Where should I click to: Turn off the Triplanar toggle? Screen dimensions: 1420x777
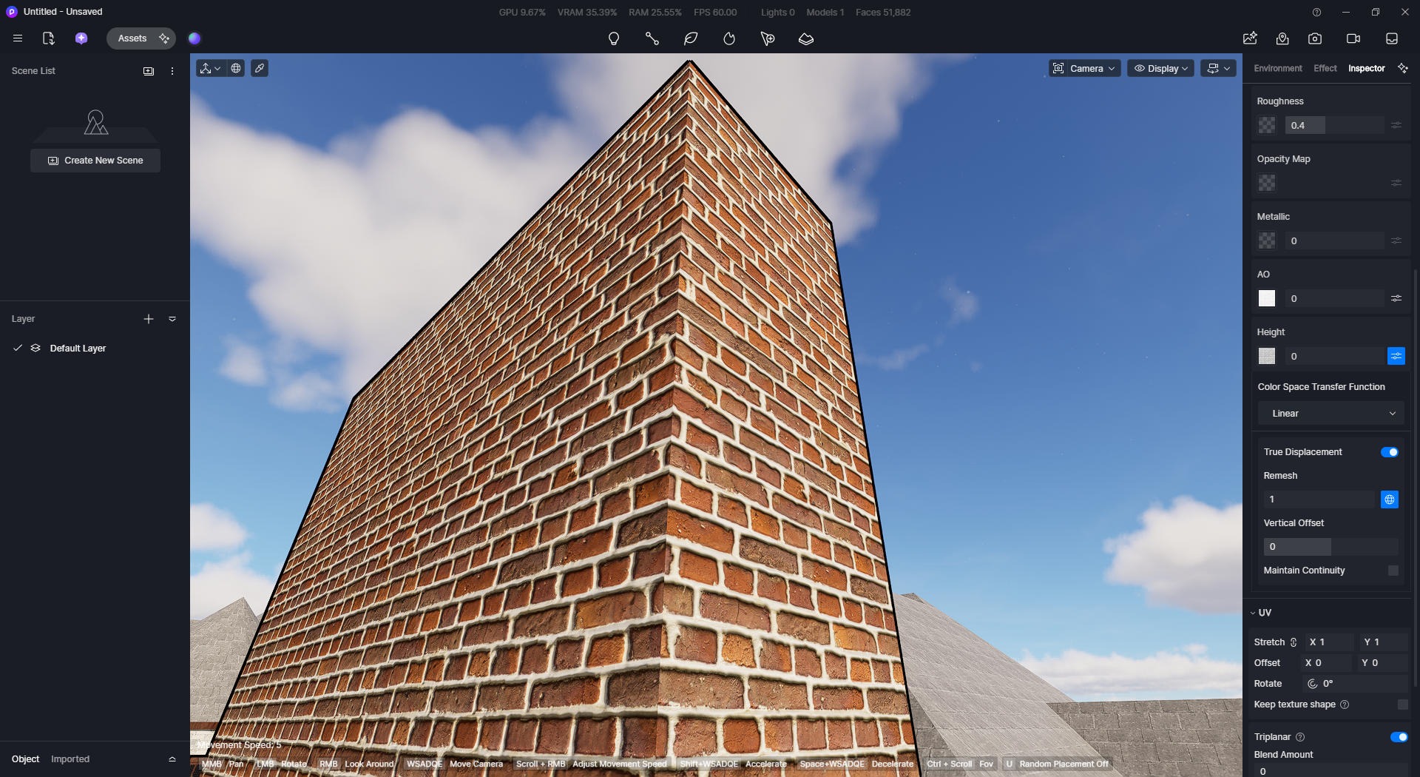(1398, 737)
